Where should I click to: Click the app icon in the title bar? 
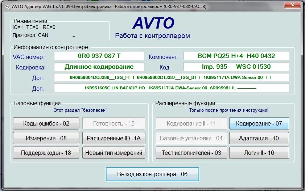7,7
